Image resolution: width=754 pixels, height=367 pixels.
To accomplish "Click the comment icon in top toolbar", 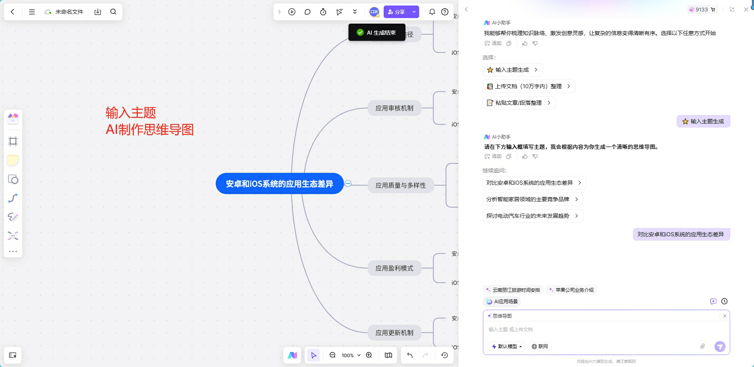I will click(x=307, y=12).
